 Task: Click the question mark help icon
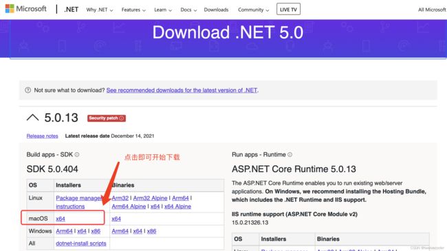click(x=28, y=90)
